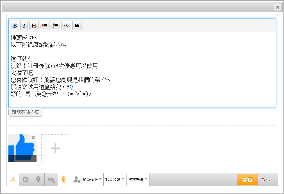
Task: Insert a bulleted list
Action: tap(45, 26)
